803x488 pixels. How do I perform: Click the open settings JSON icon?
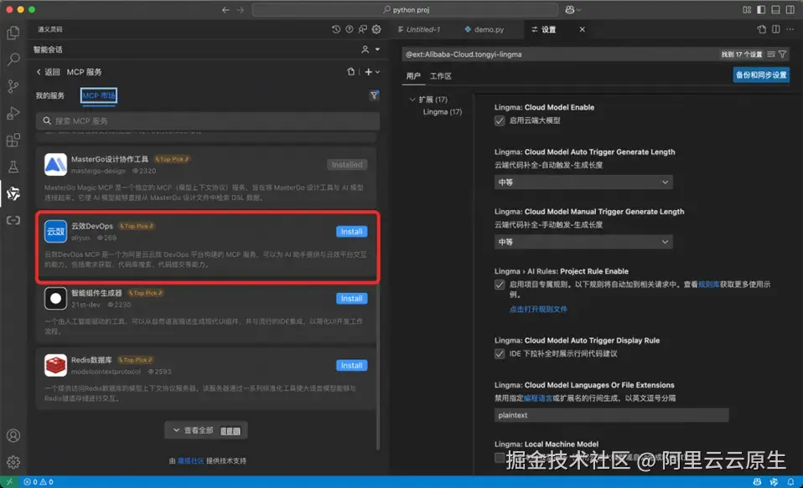[x=762, y=29]
